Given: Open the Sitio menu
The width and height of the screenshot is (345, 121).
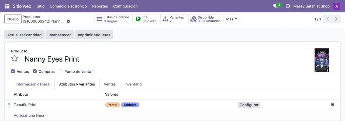Looking at the screenshot, I should pos(40,6).
